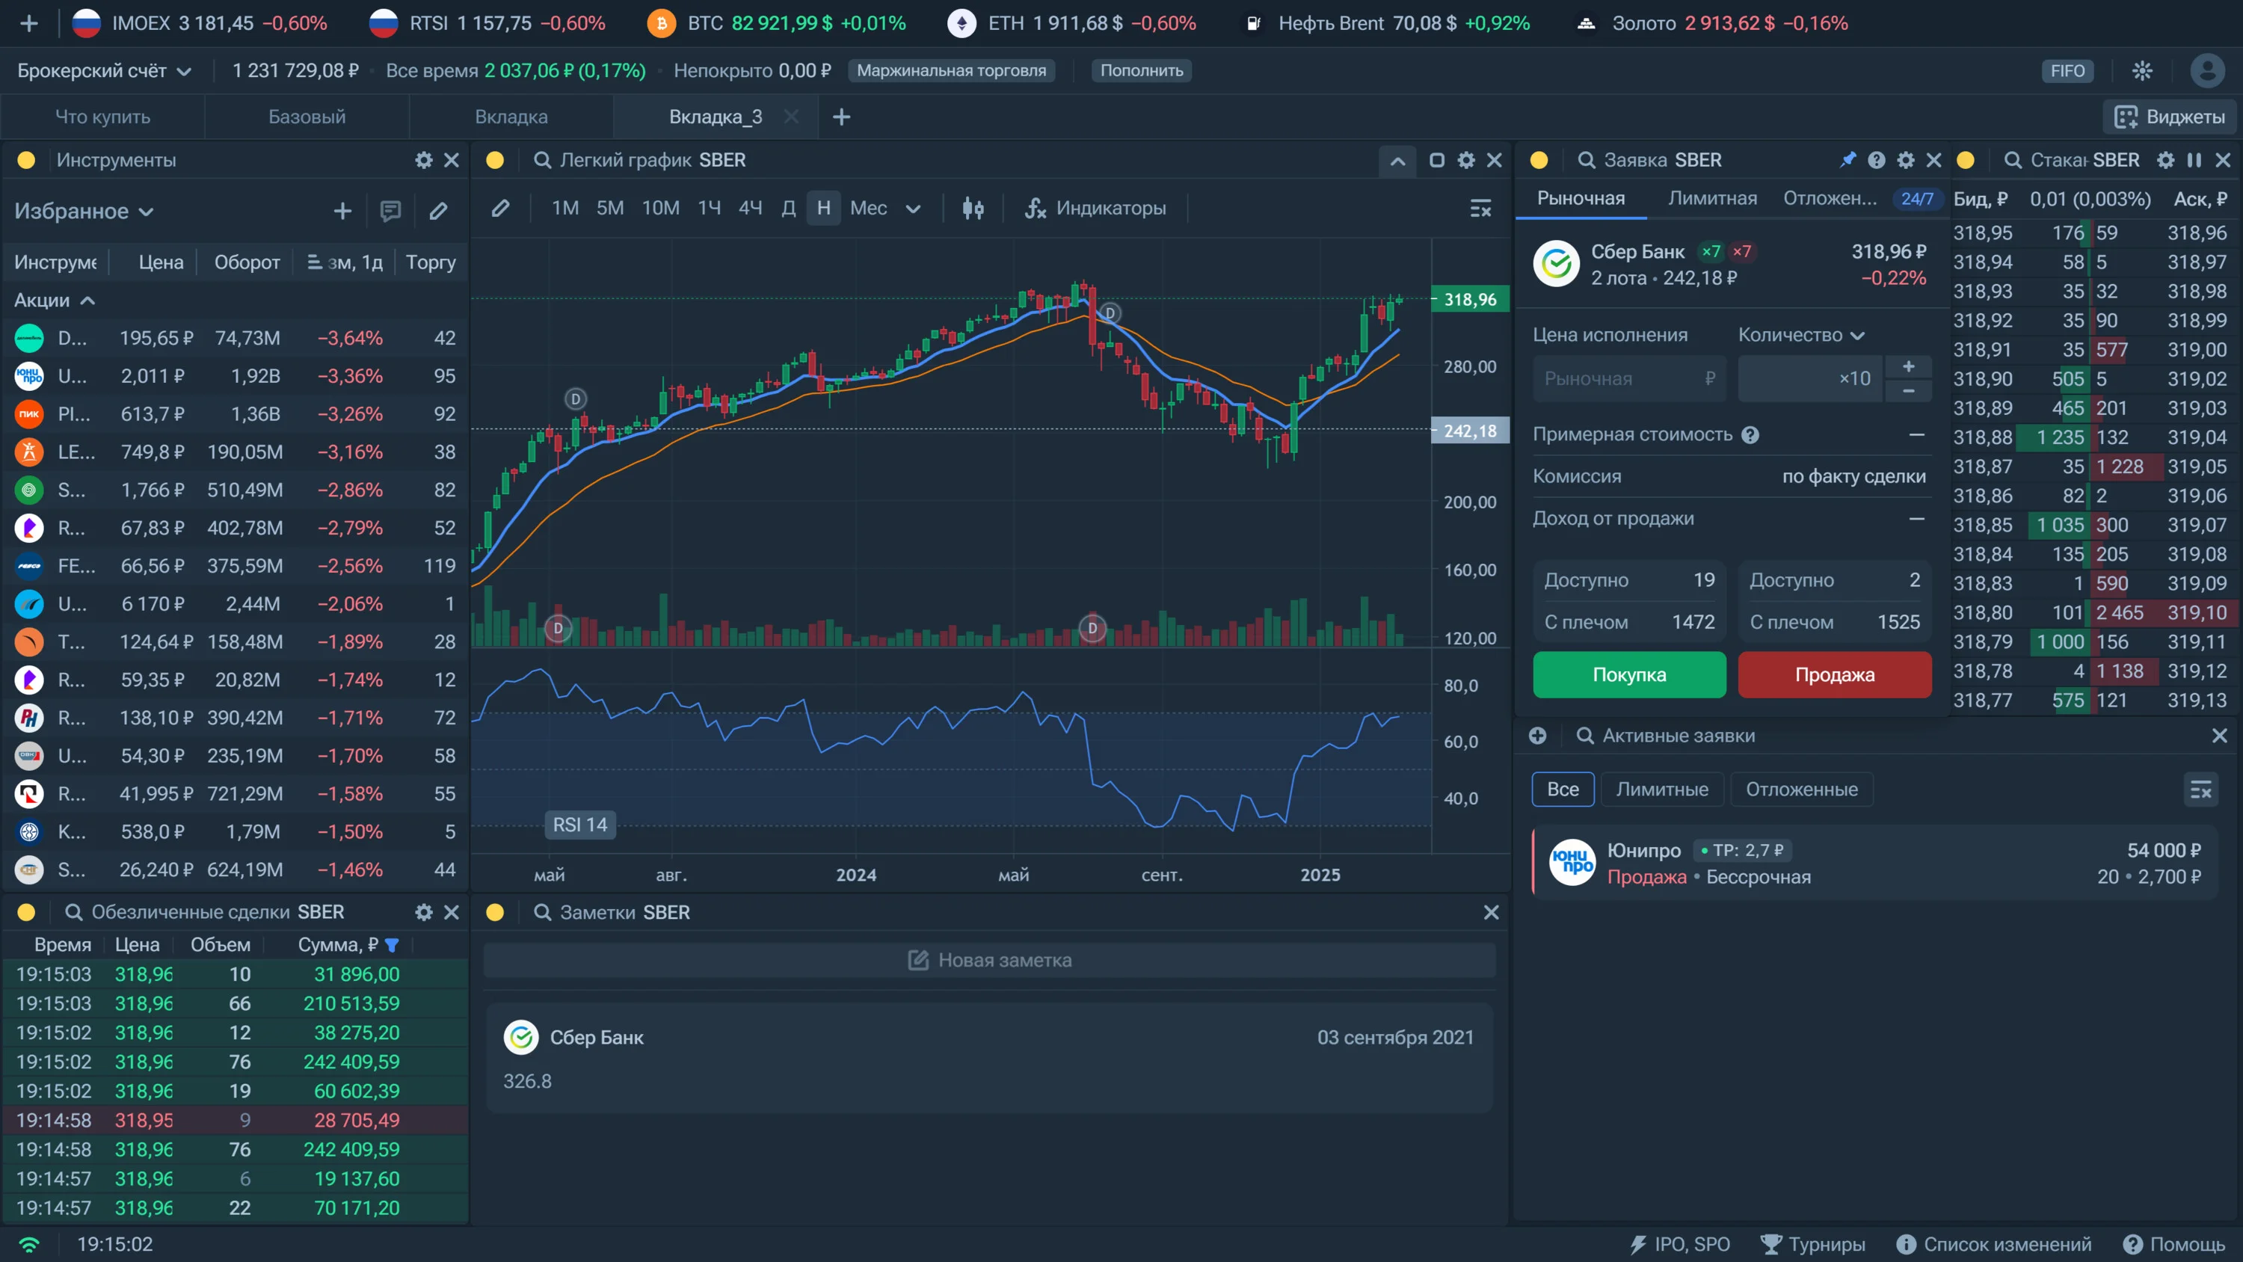Viewport: 2243px width, 1262px height.
Task: Open Стакан SBER settings gear
Action: pyautogui.click(x=2165, y=160)
